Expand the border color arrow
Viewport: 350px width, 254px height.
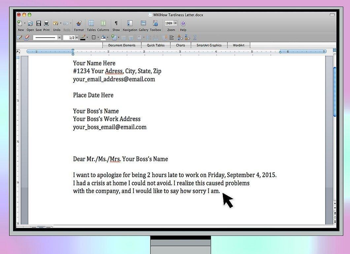[87, 38]
